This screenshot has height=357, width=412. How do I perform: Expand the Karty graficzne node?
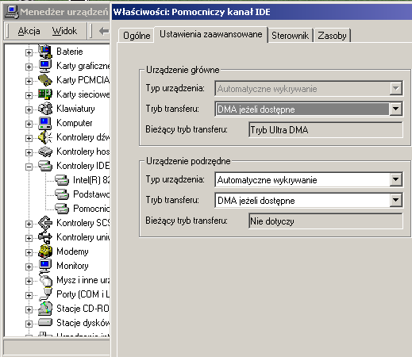(29, 67)
